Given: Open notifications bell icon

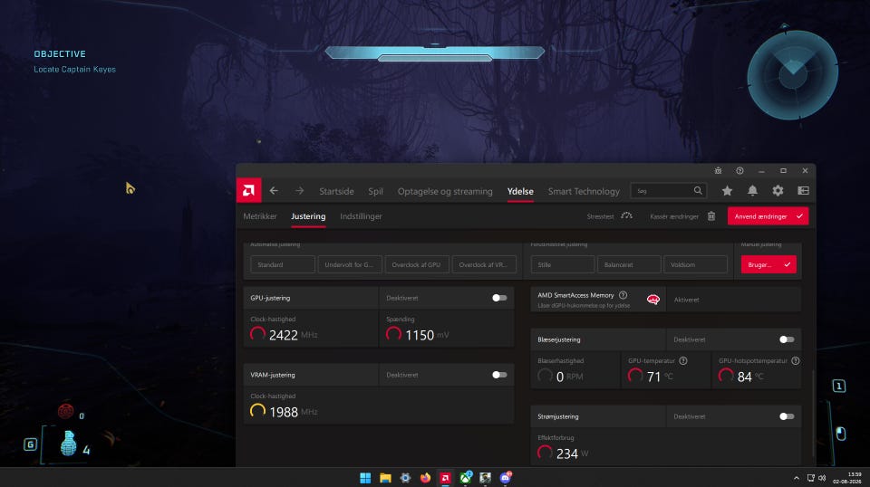Looking at the screenshot, I should pyautogui.click(x=752, y=191).
